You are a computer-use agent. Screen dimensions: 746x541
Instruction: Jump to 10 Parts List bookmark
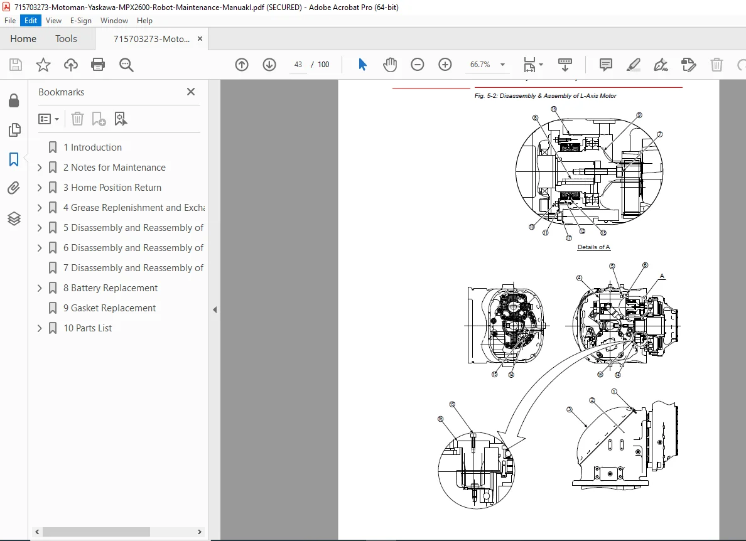[87, 328]
